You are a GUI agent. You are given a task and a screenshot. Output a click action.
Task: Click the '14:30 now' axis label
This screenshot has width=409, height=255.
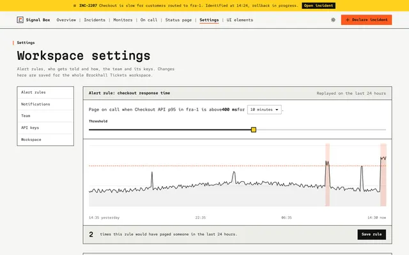(x=376, y=217)
